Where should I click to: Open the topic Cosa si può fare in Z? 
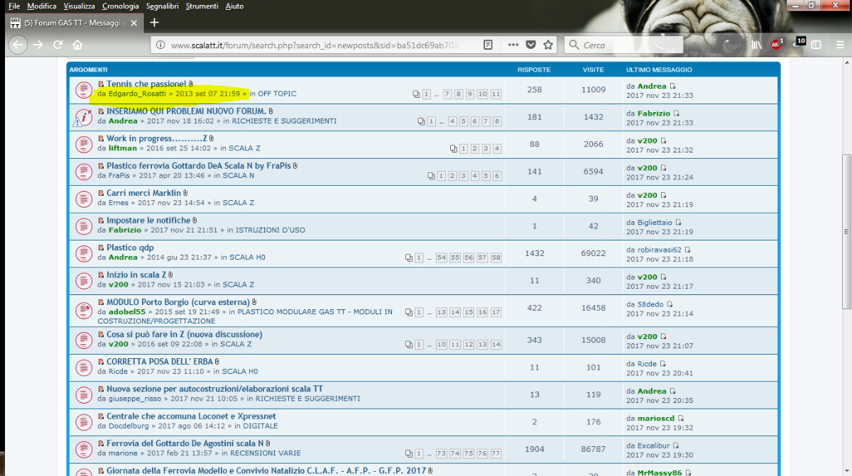[x=185, y=334]
